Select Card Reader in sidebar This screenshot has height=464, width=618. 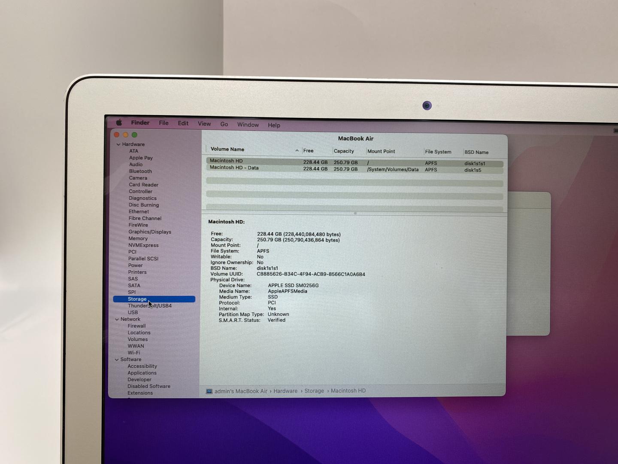[x=143, y=185]
